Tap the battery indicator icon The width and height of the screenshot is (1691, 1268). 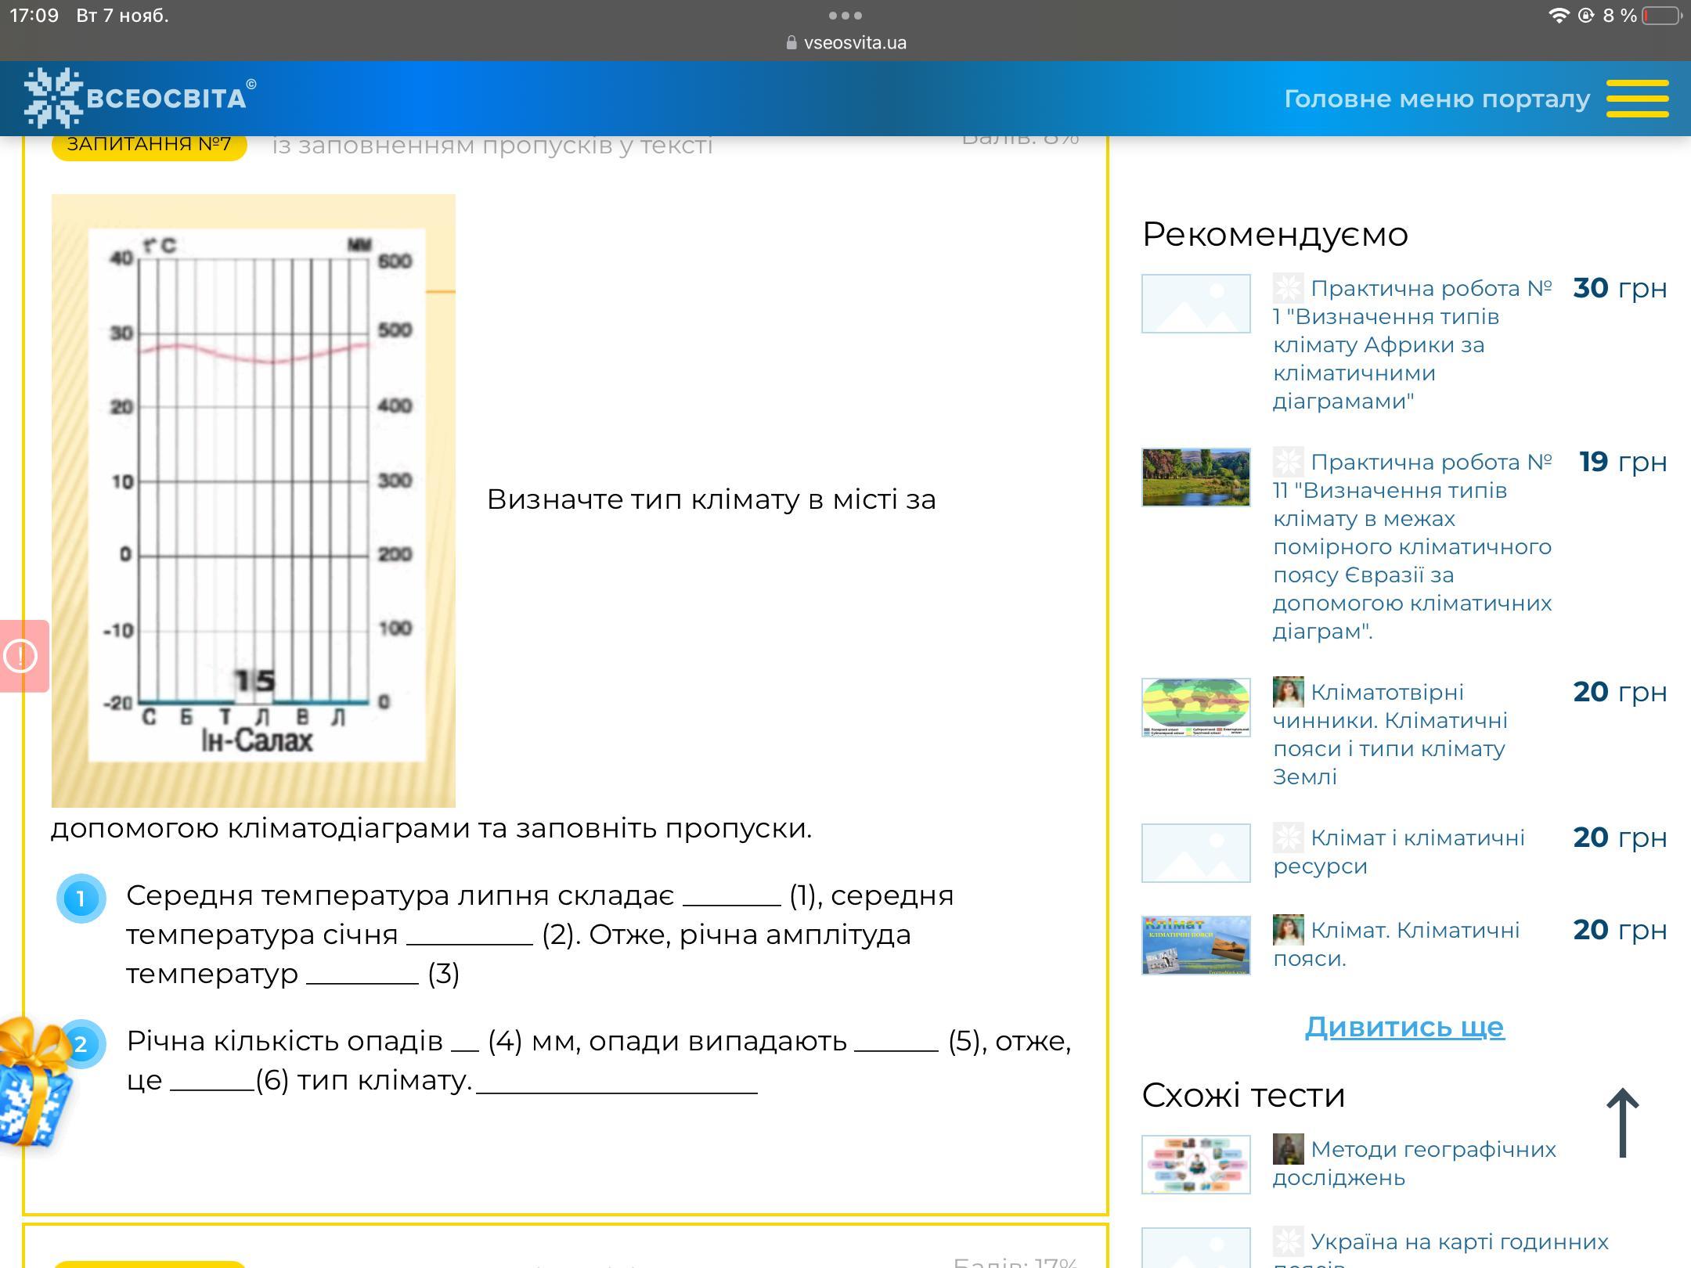tap(1662, 16)
